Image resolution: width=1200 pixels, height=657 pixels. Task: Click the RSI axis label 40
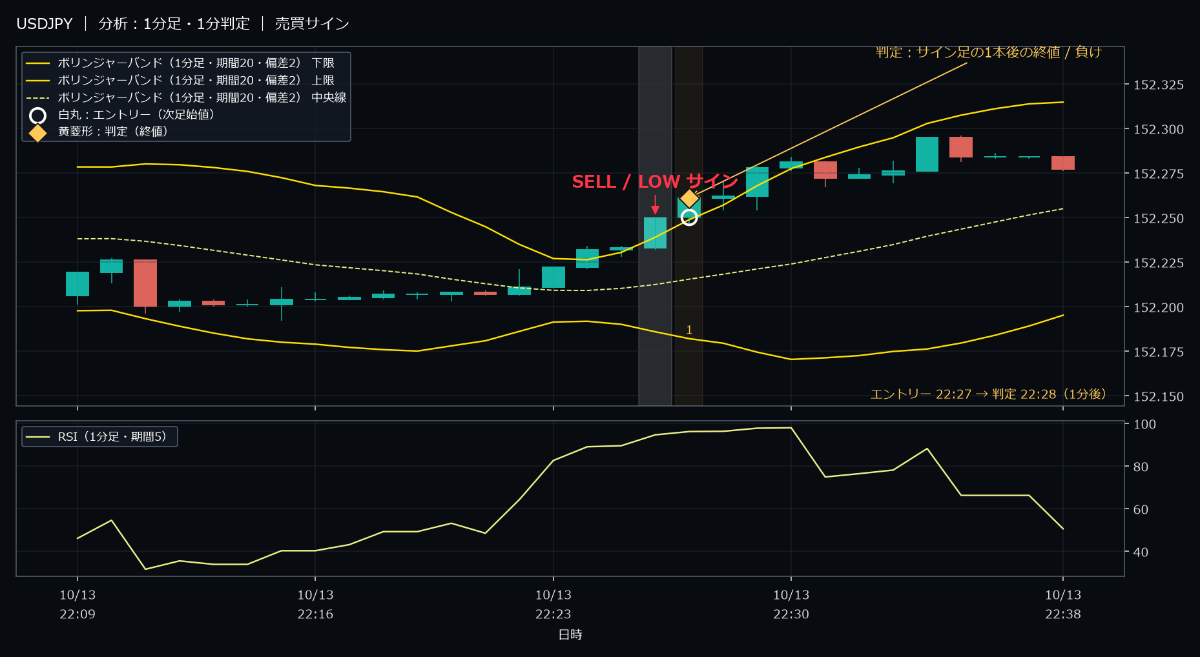coord(1141,552)
